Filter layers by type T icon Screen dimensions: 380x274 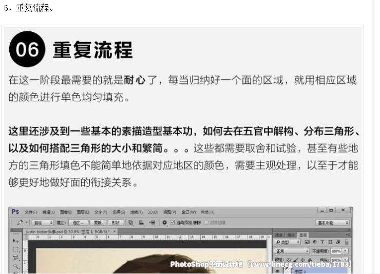pyautogui.click(x=322, y=242)
